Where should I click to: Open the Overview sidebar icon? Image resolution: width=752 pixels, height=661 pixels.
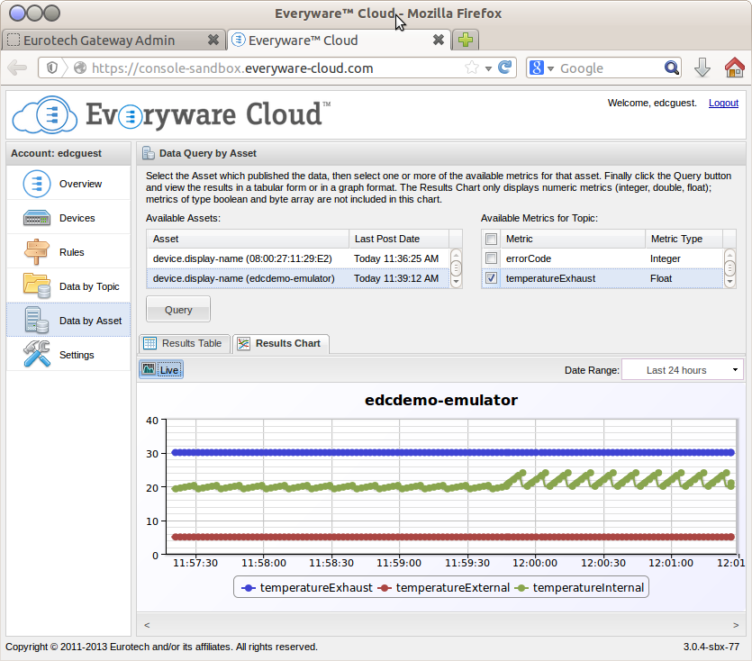pos(37,184)
